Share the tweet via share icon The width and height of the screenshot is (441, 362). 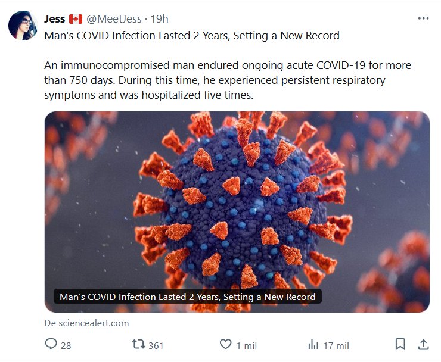pyautogui.click(x=423, y=344)
